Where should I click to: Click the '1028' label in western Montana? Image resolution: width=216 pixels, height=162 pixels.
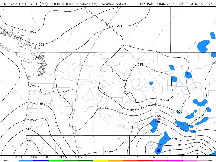(140, 65)
